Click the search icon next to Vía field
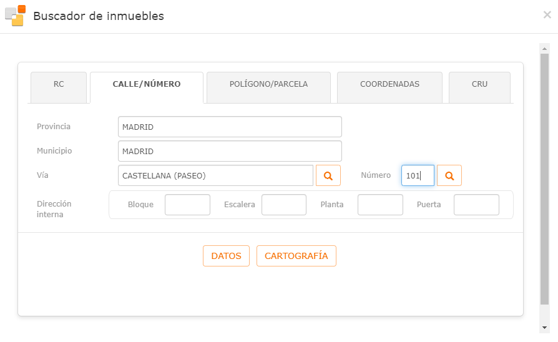558x342 pixels. [328, 175]
